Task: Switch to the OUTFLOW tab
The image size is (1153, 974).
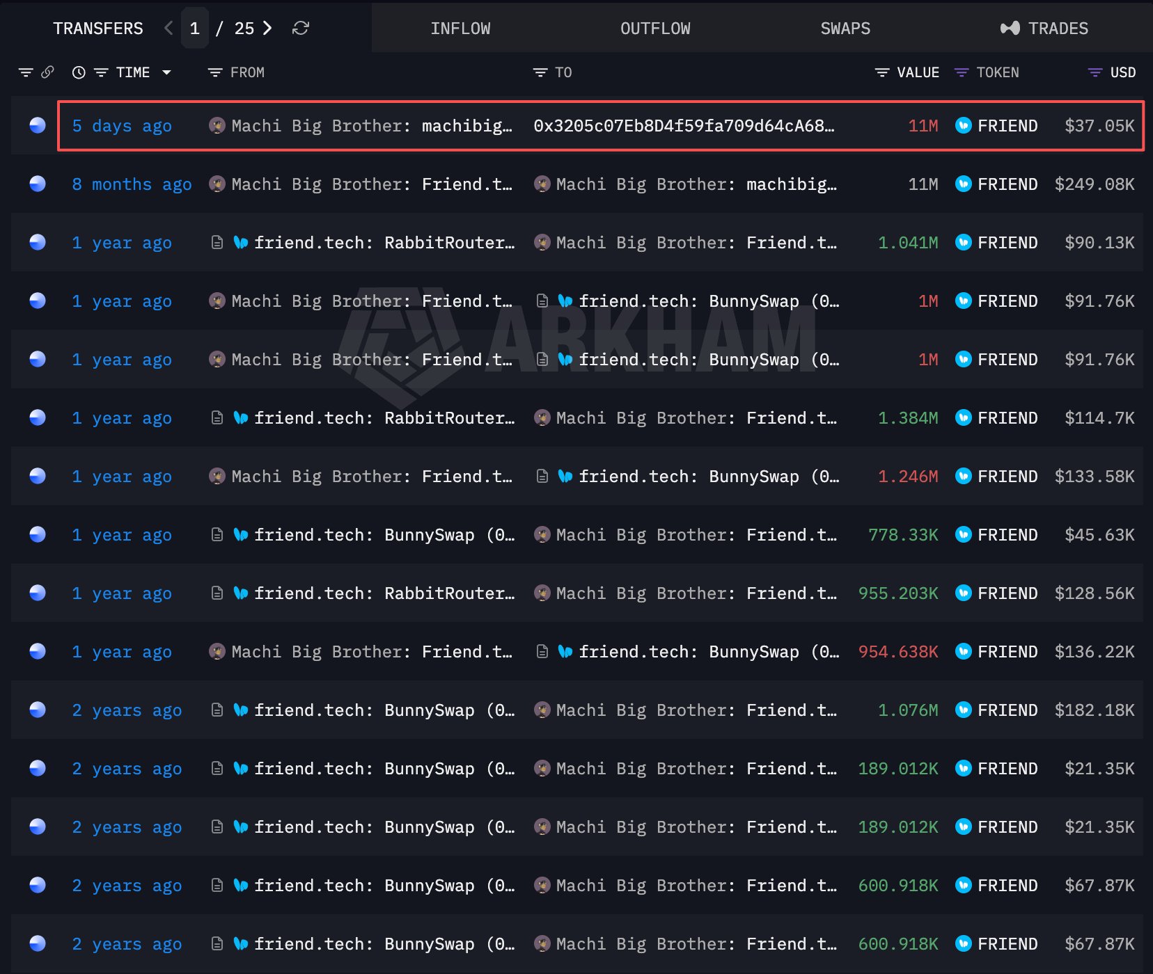Action: [655, 29]
